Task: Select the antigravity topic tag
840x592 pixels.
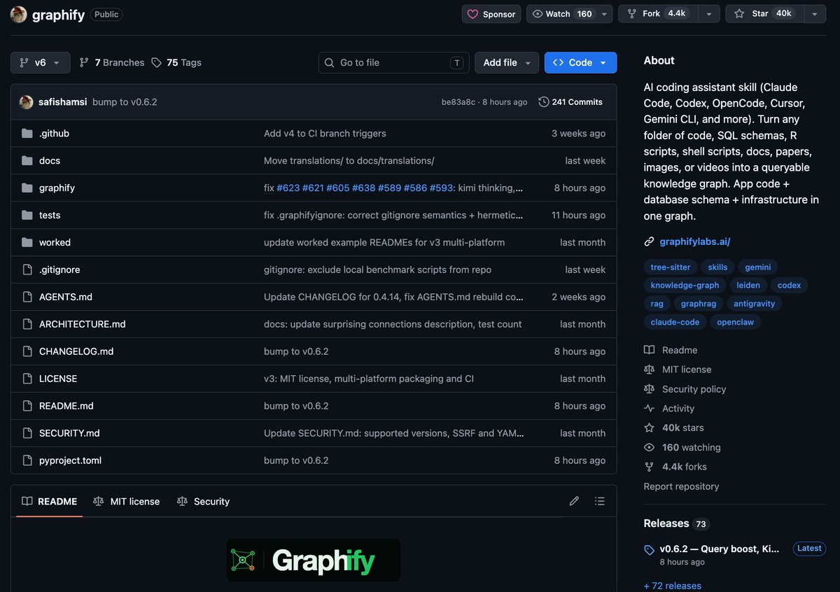Action: pyautogui.click(x=754, y=304)
